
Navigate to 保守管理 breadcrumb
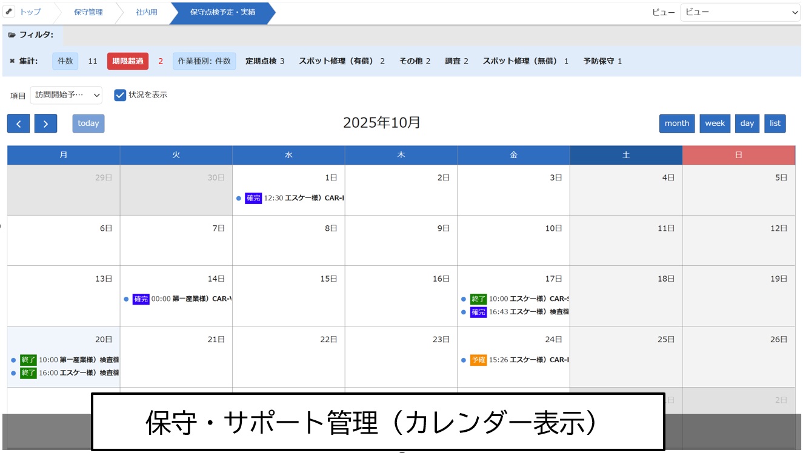[x=88, y=12]
